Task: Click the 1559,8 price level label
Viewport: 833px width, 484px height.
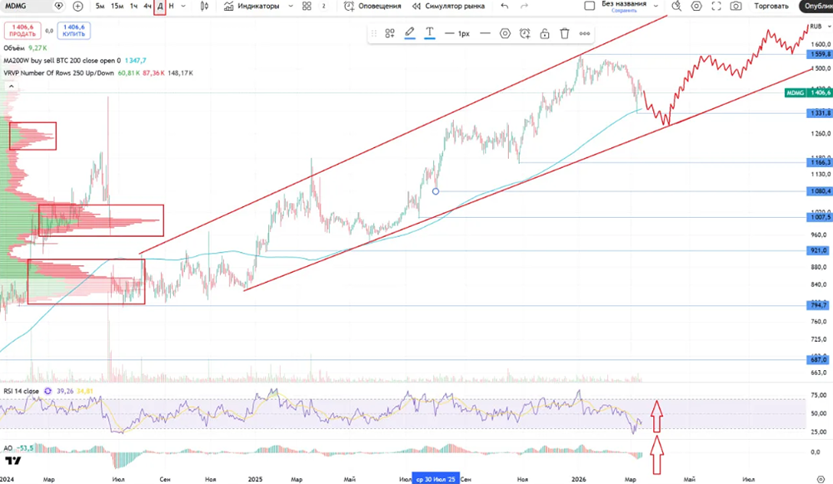Action: click(819, 54)
